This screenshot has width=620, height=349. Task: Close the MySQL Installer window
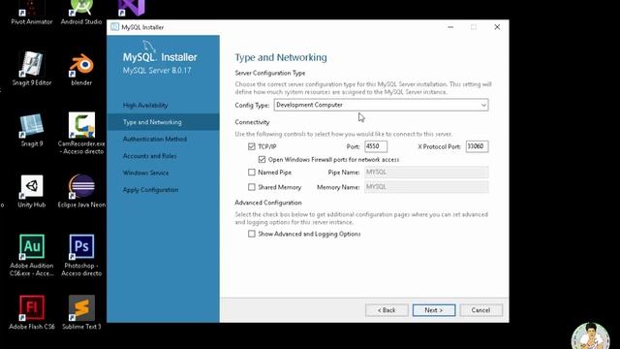coord(497,27)
